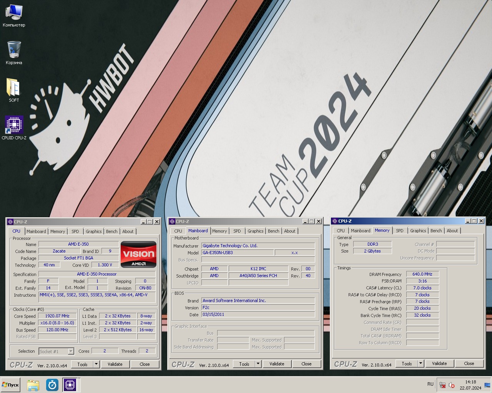Image resolution: width=492 pixels, height=393 pixels.
Task: Open Bench tab in left CPU-Z window
Action: tap(112, 231)
